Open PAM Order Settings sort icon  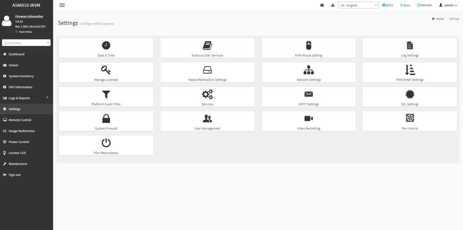(x=410, y=70)
